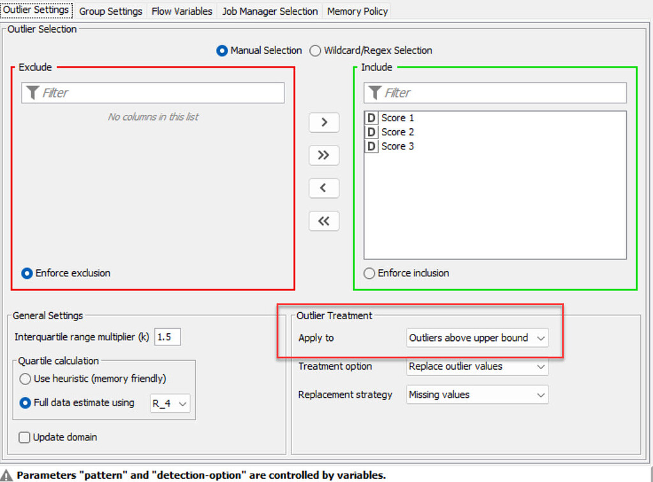Open the Apply to dropdown
The image size is (653, 482).
click(x=477, y=338)
